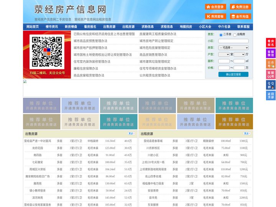Open 看房报名 navigation item
Image resolution: width=276 pixels, height=207 pixels.
point(90,27)
